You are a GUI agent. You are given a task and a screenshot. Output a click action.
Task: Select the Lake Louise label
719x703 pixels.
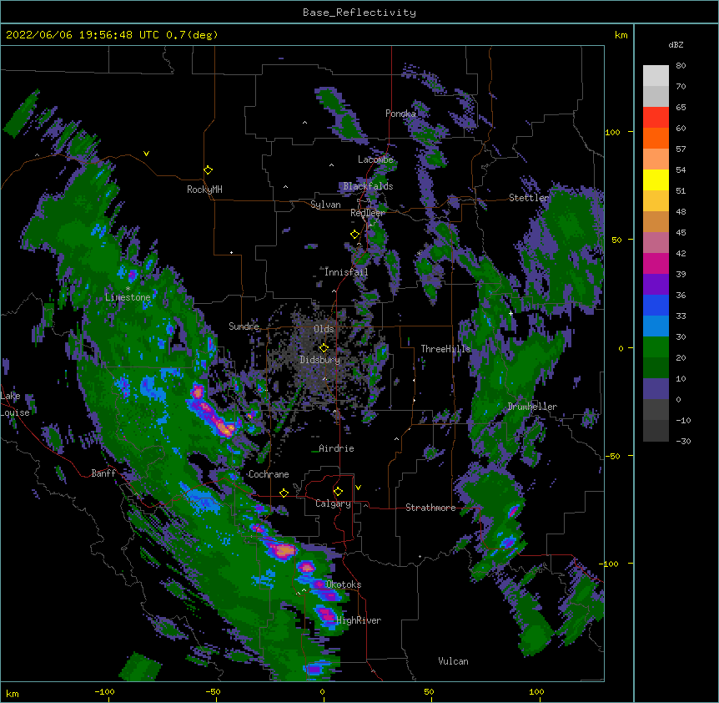coord(15,404)
